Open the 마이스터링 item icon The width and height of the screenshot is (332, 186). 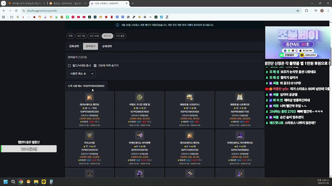pos(89,135)
